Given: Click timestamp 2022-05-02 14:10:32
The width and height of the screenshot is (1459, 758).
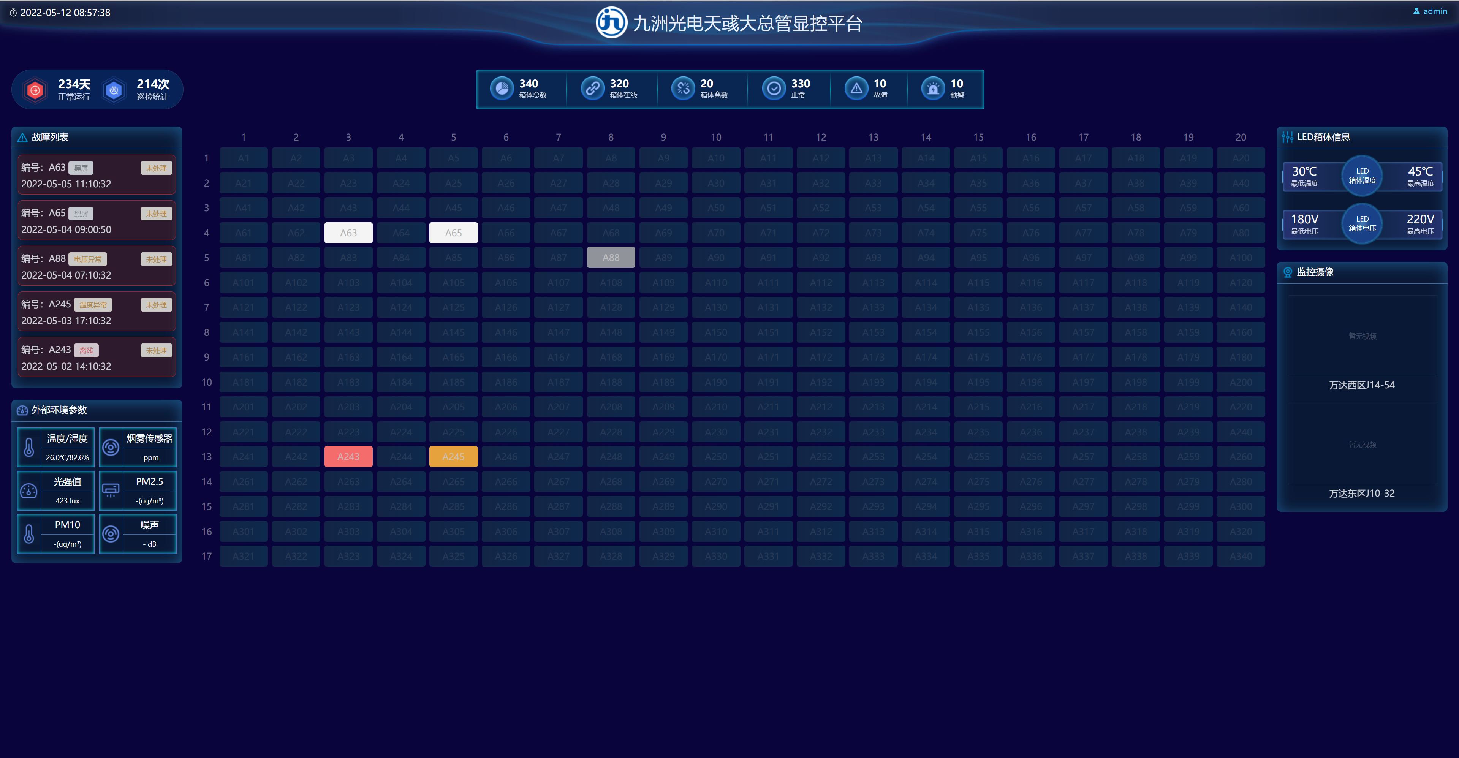Looking at the screenshot, I should tap(66, 367).
